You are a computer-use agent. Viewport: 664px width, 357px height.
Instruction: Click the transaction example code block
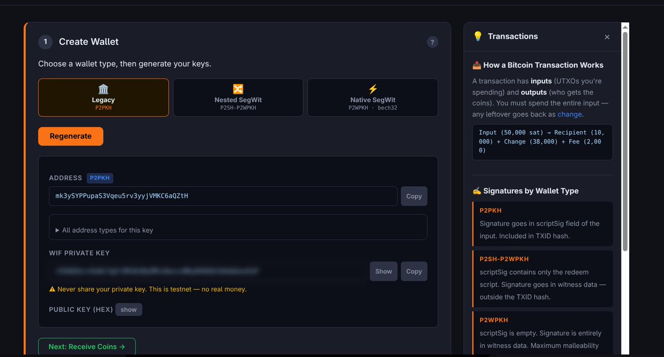542,142
